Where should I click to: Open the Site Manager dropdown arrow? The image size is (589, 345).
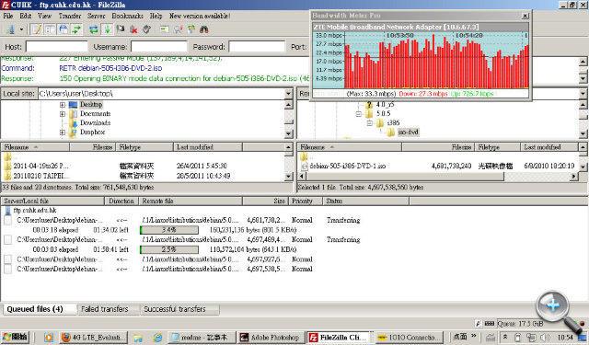[21, 29]
